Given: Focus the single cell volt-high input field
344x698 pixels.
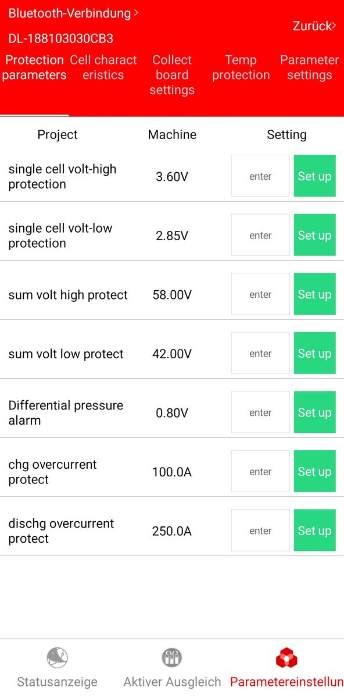Looking at the screenshot, I should [x=260, y=176].
